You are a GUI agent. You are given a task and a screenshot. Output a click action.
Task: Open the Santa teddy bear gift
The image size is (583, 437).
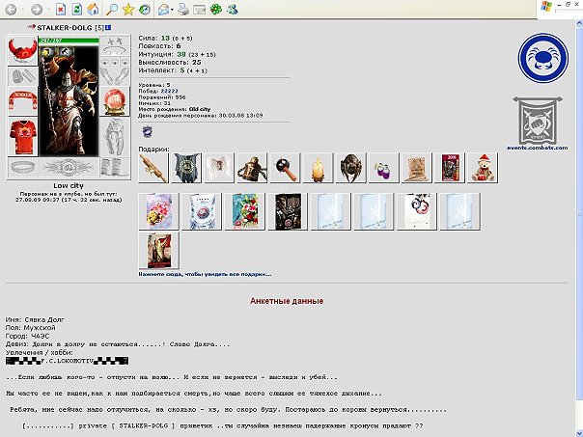point(483,168)
